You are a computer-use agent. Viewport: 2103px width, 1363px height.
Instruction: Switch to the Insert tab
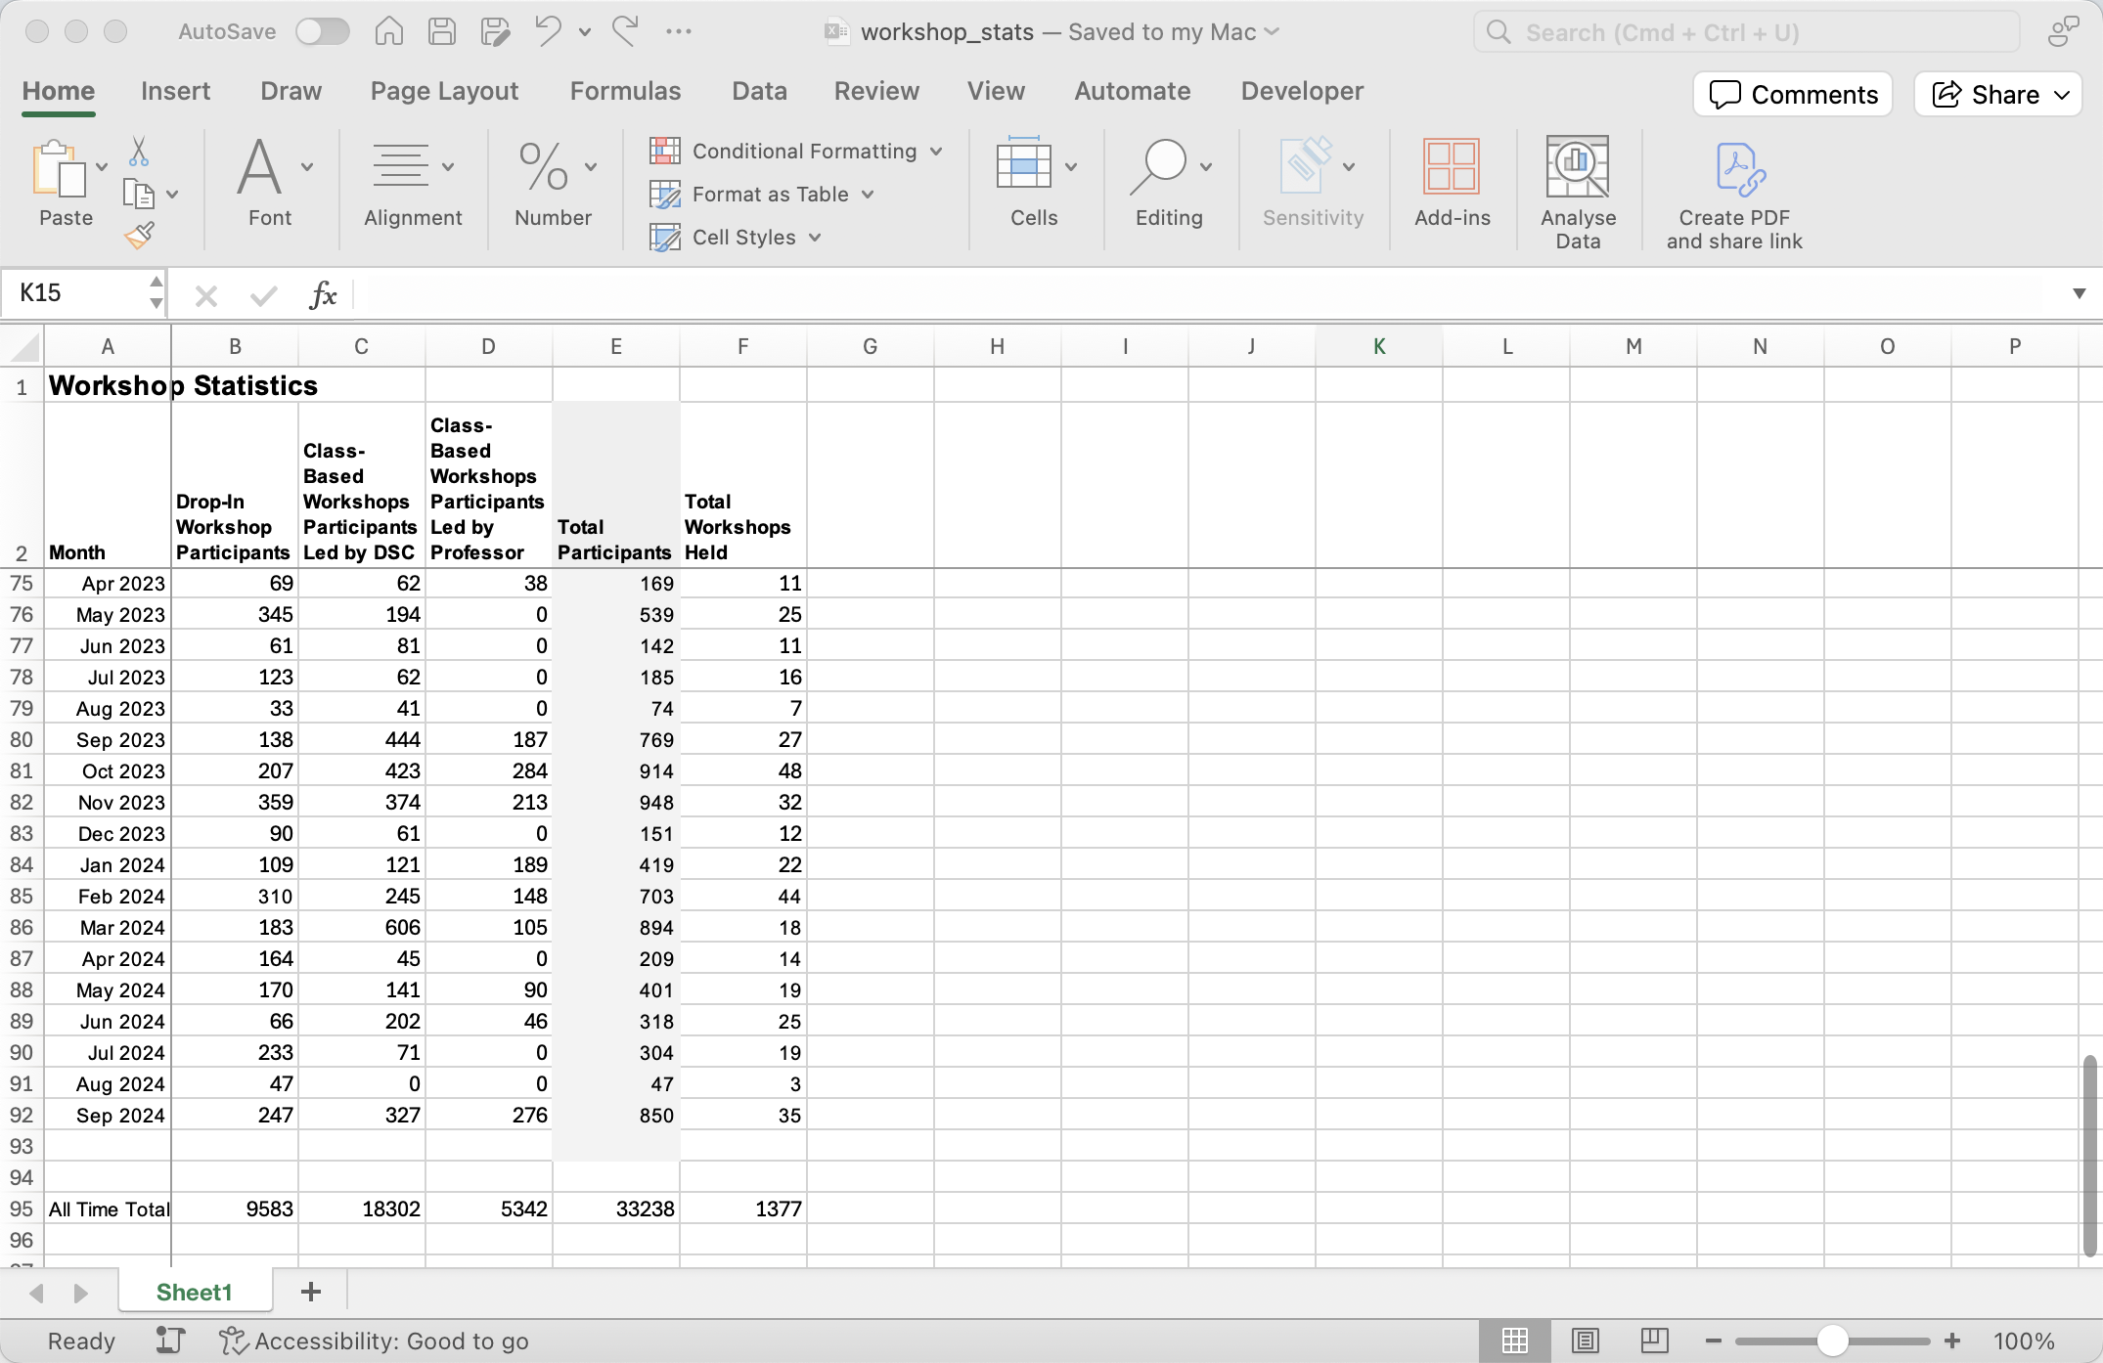click(x=175, y=91)
